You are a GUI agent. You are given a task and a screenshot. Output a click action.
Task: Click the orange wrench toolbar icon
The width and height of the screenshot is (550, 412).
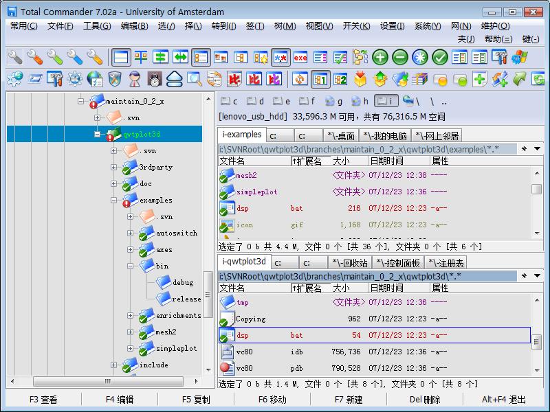(x=35, y=58)
